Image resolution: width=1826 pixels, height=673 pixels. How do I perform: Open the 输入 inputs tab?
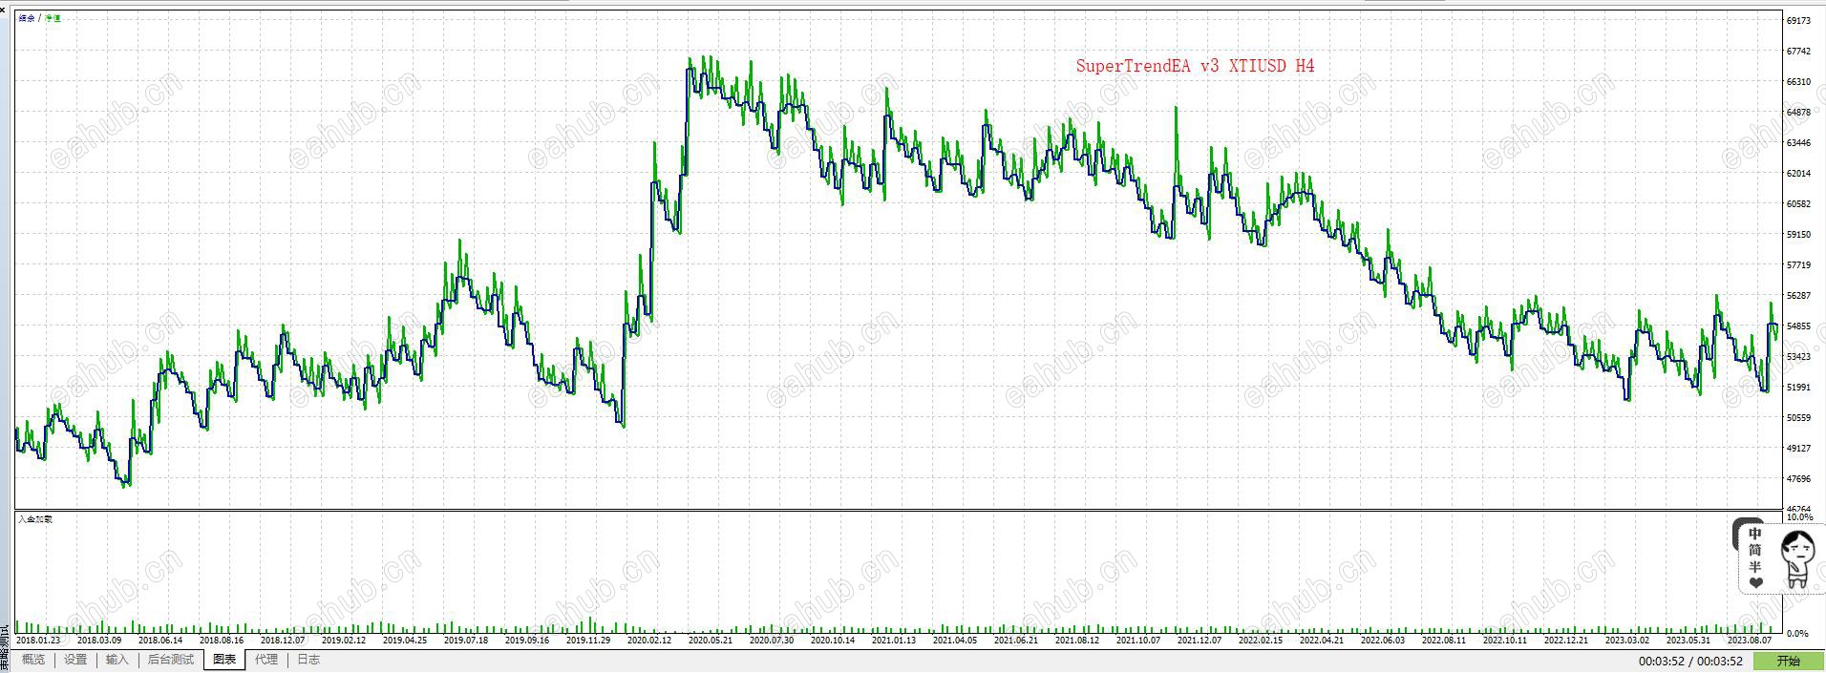click(117, 660)
